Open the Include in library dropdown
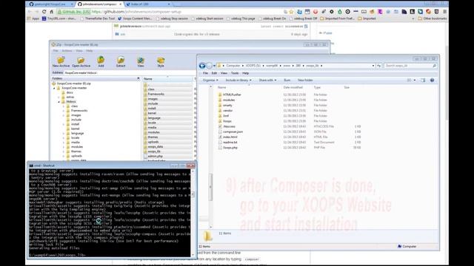474x266 pixels. [x=238, y=81]
